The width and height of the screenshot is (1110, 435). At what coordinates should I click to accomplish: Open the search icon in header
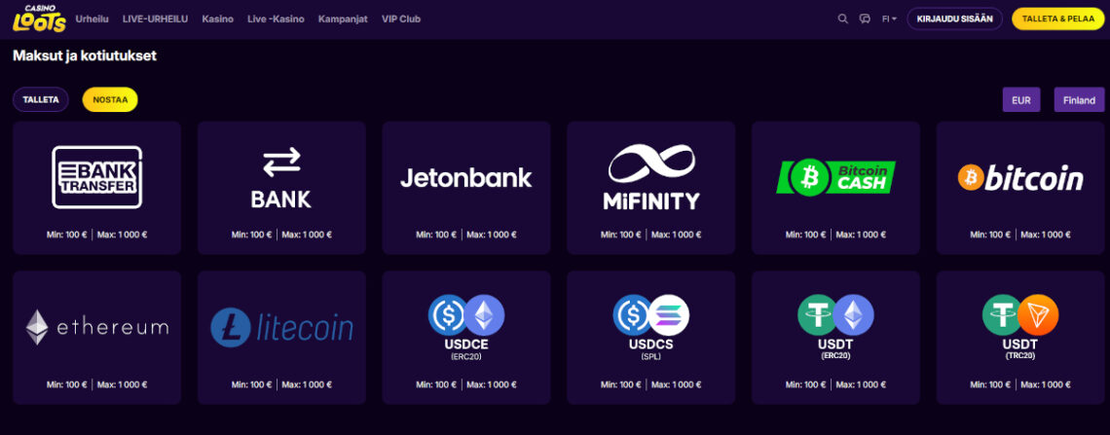click(x=843, y=18)
